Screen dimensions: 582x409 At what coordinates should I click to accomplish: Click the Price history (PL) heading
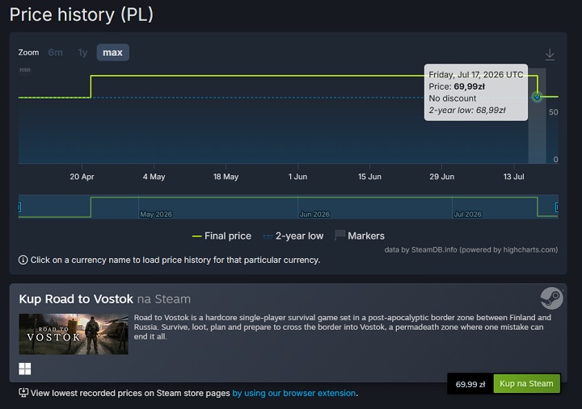pyautogui.click(x=82, y=15)
